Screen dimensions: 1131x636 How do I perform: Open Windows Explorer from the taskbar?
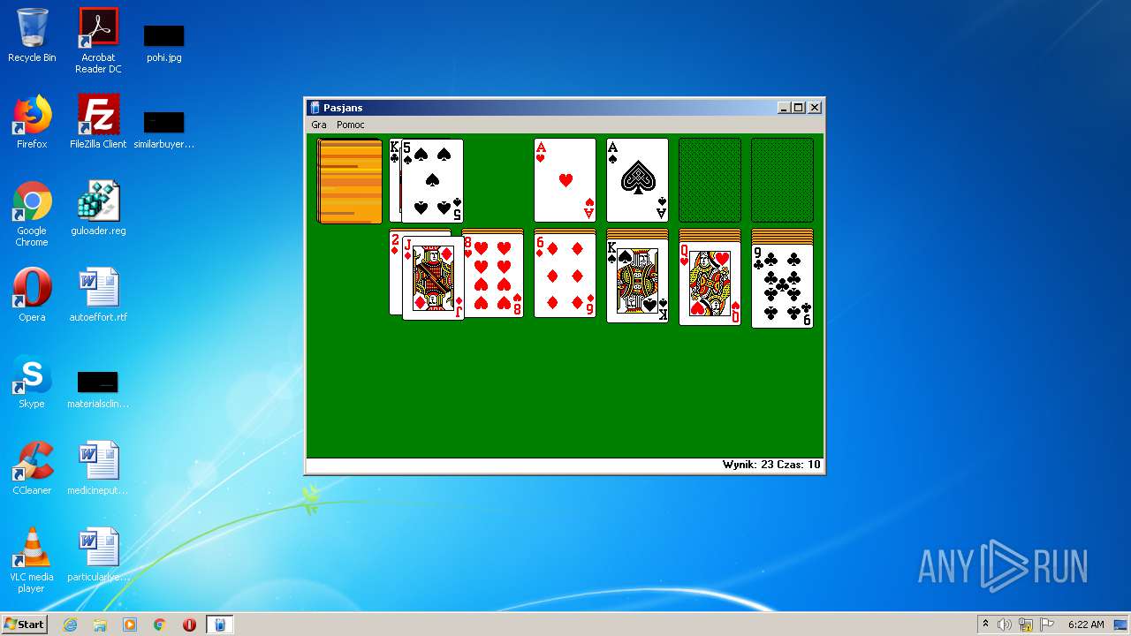point(100,625)
